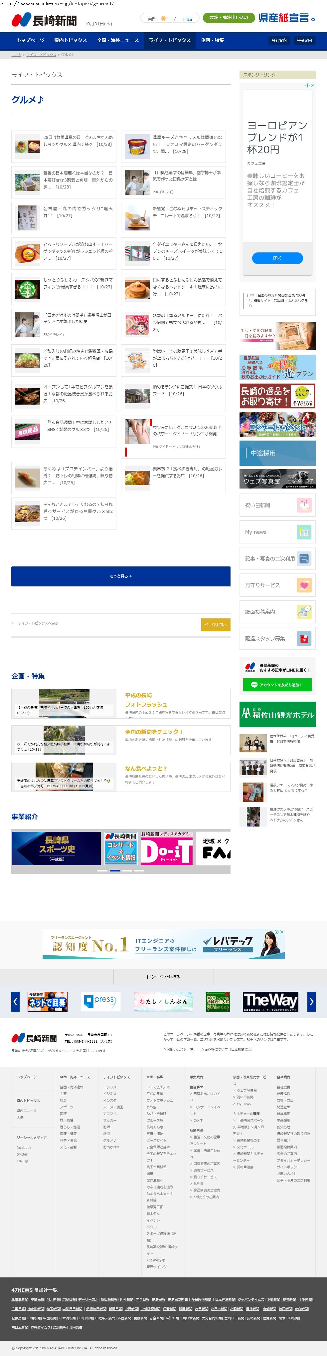Open the ぐんまちゃん gourmet article thumbnail
The width and height of the screenshot is (327, 1356).
coord(27,146)
